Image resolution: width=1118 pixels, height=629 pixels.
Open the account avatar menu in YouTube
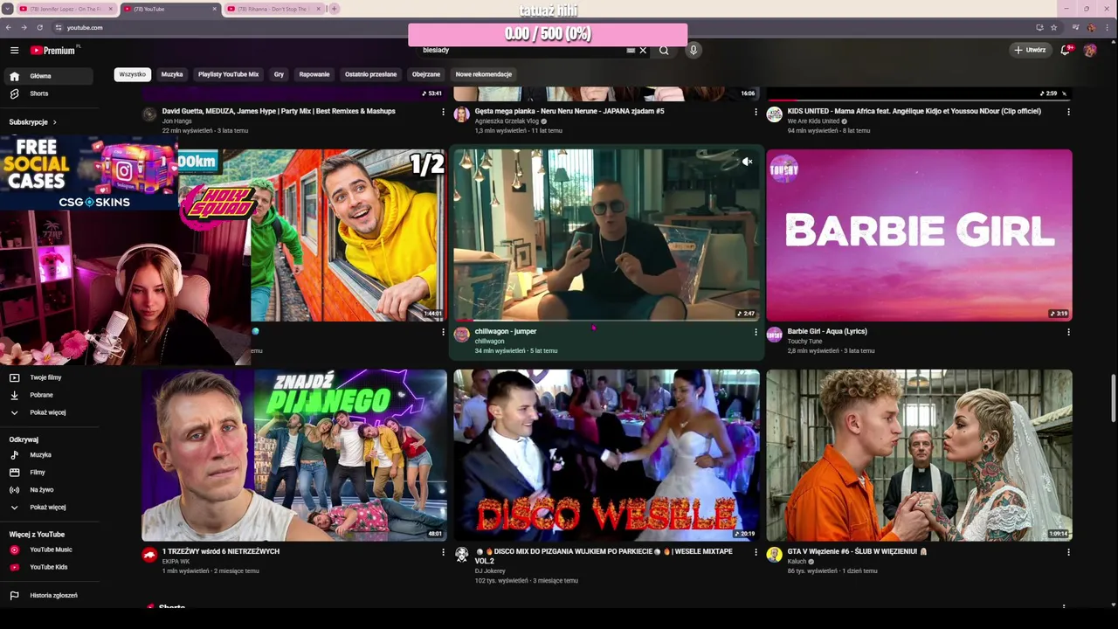[1090, 51]
